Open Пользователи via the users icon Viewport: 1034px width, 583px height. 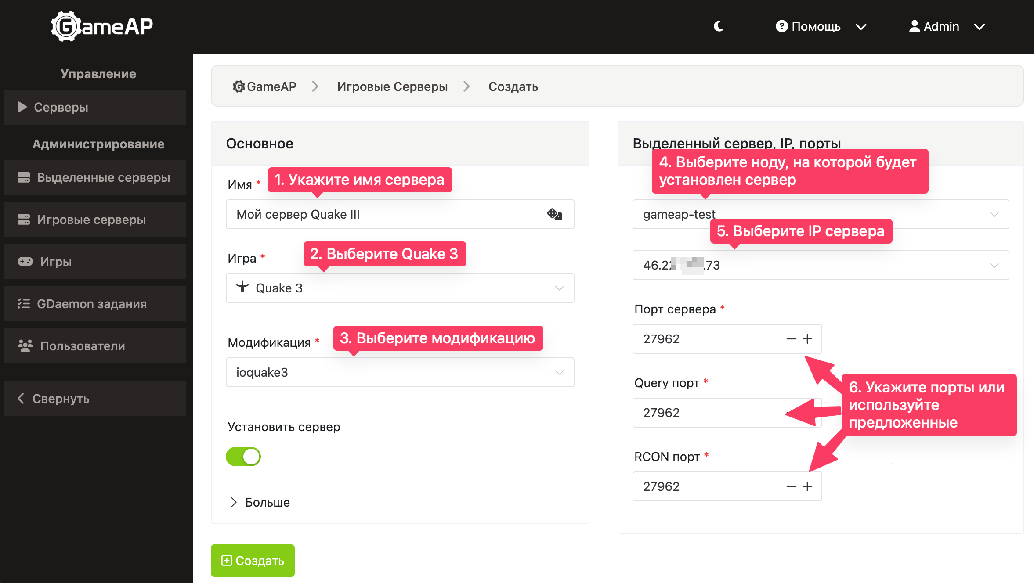point(25,346)
